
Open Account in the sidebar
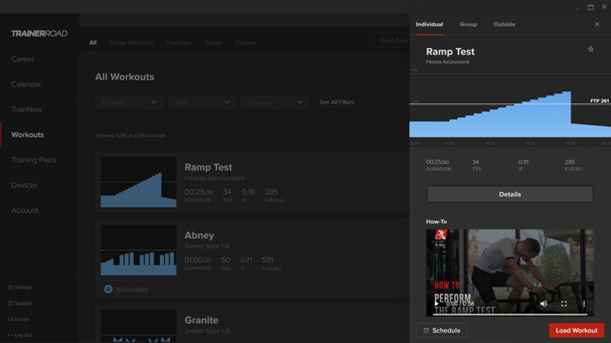(x=25, y=210)
